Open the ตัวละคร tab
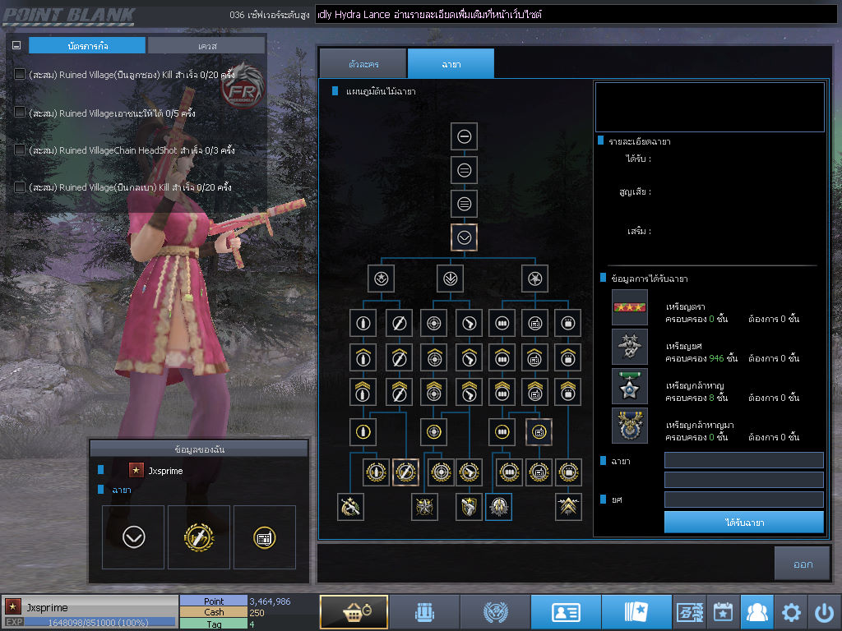Image resolution: width=842 pixels, height=631 pixels. (x=363, y=64)
